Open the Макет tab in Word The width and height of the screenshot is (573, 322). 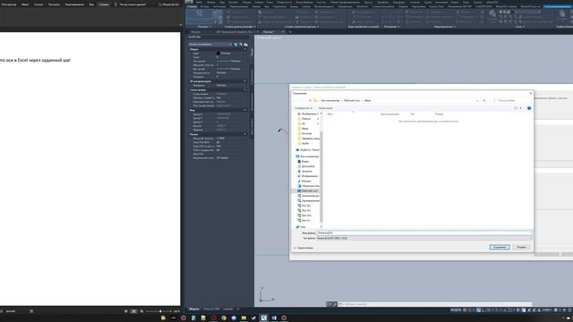click(x=25, y=4)
